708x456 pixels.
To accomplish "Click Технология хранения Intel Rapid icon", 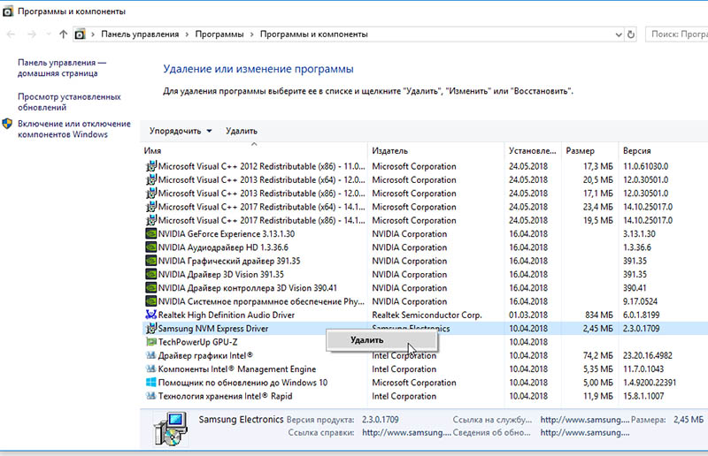I will (150, 396).
